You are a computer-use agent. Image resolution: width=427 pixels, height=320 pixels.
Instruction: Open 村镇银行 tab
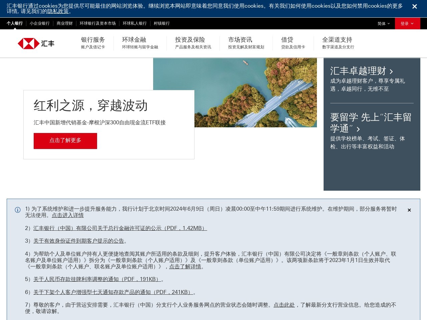(162, 23)
